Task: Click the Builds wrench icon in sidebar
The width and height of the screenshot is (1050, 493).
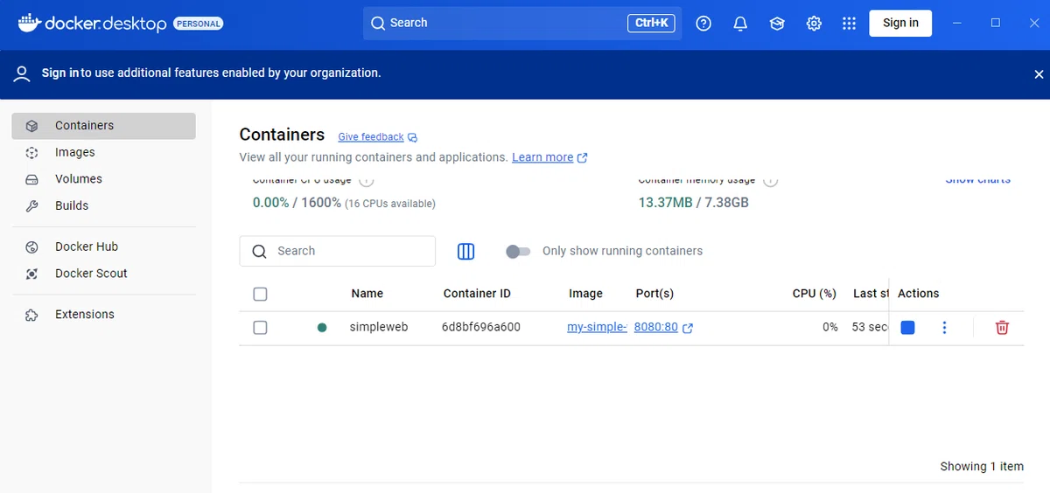Action: point(31,206)
